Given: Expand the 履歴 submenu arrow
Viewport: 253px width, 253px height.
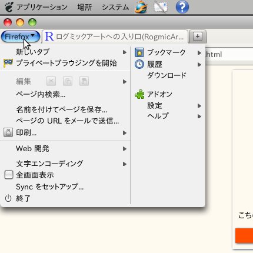Looking at the screenshot, I should [199, 65].
